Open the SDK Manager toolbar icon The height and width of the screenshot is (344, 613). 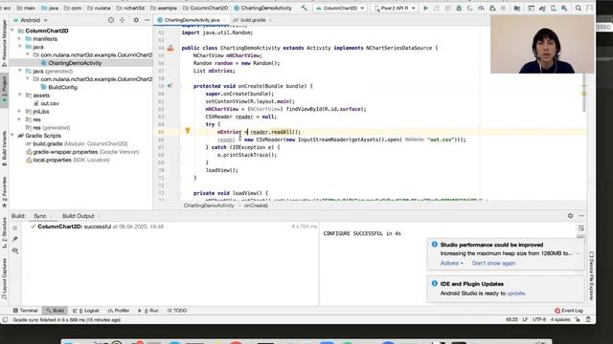click(564, 8)
